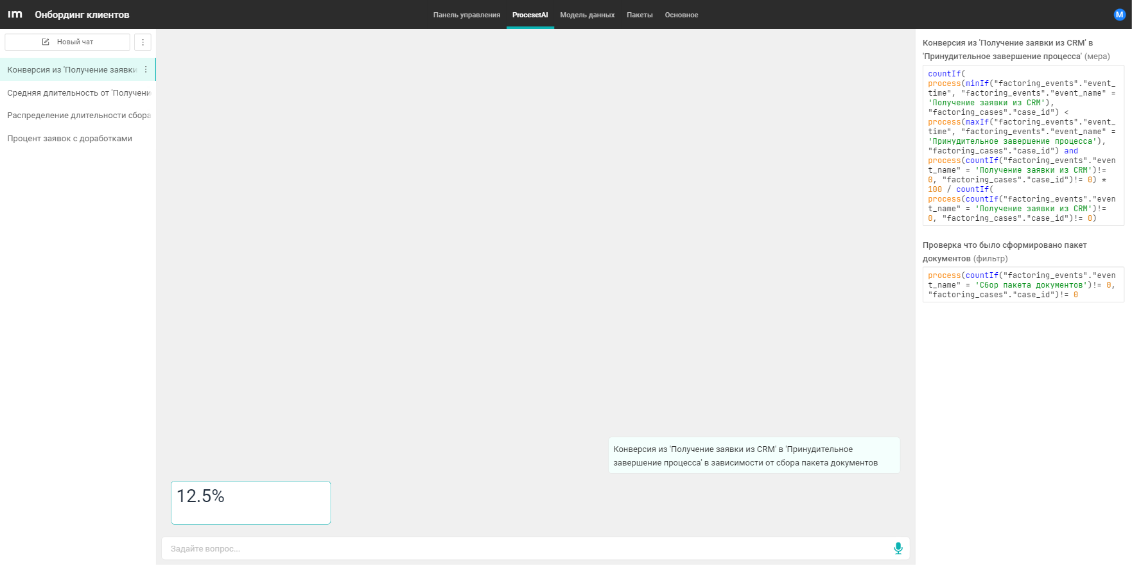The width and height of the screenshot is (1132, 565).
Task: Click the 12.5% result card
Action: coord(250,503)
